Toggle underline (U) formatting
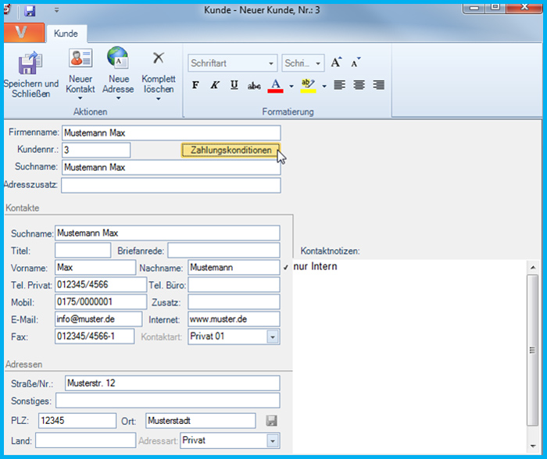 (234, 84)
